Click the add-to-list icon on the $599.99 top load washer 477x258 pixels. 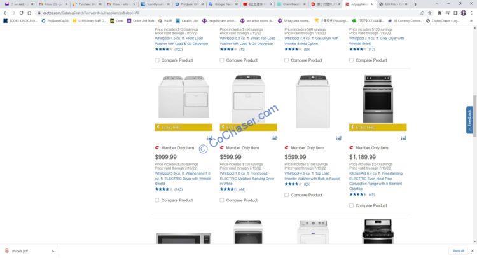pyautogui.click(x=339, y=138)
